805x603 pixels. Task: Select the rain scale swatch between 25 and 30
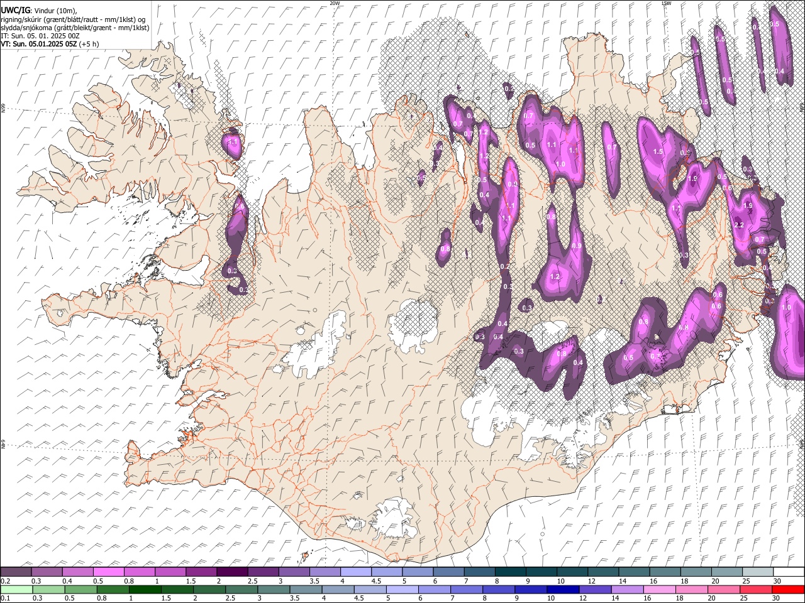tap(756, 589)
